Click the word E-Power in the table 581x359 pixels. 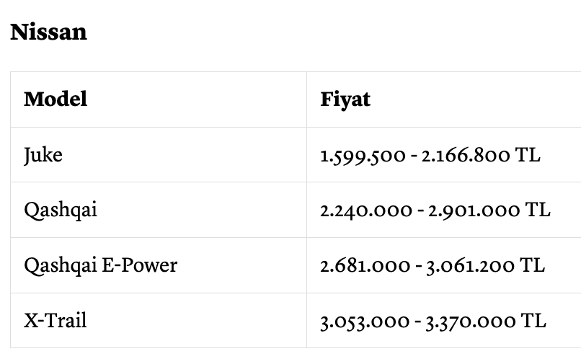tap(139, 265)
